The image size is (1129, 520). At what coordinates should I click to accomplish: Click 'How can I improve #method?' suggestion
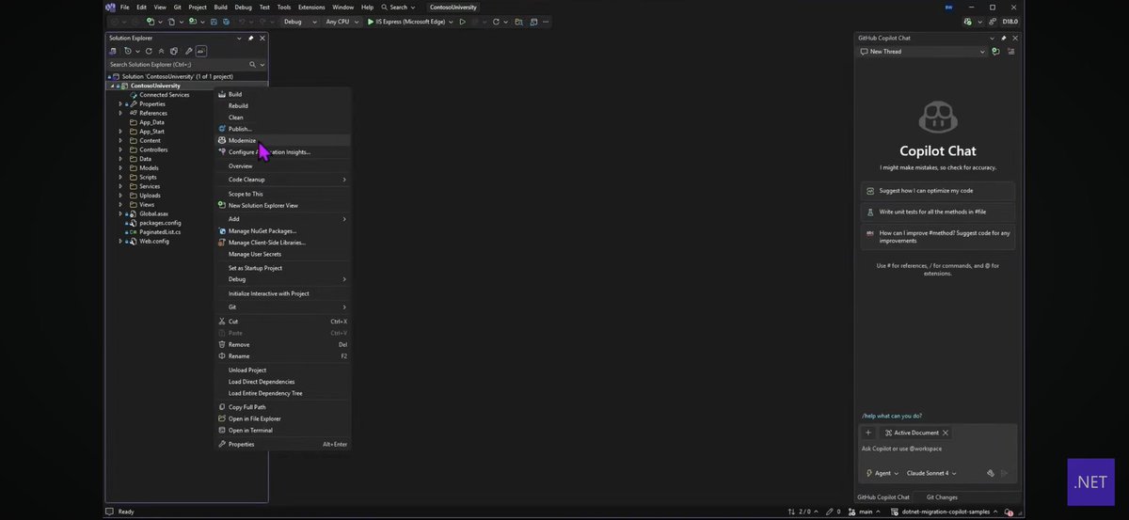click(x=937, y=236)
